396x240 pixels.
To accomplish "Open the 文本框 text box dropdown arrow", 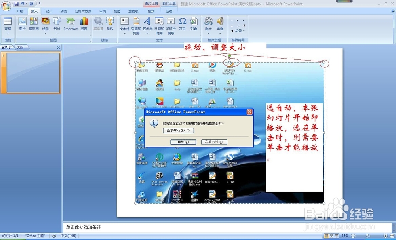I will (x=124, y=33).
